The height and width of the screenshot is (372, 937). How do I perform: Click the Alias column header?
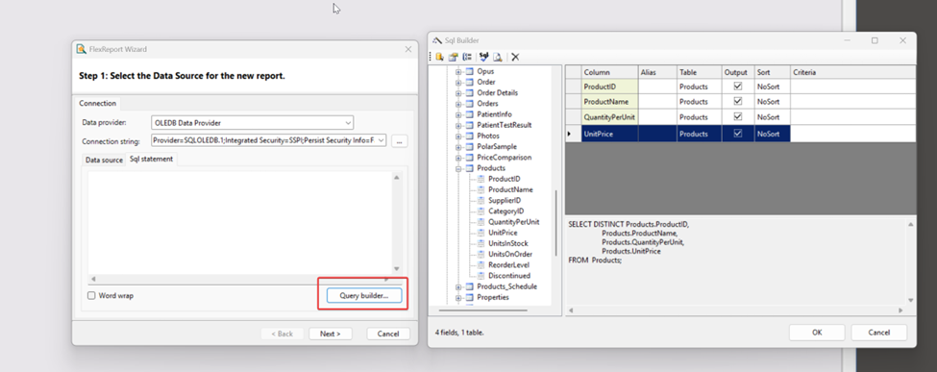click(657, 72)
